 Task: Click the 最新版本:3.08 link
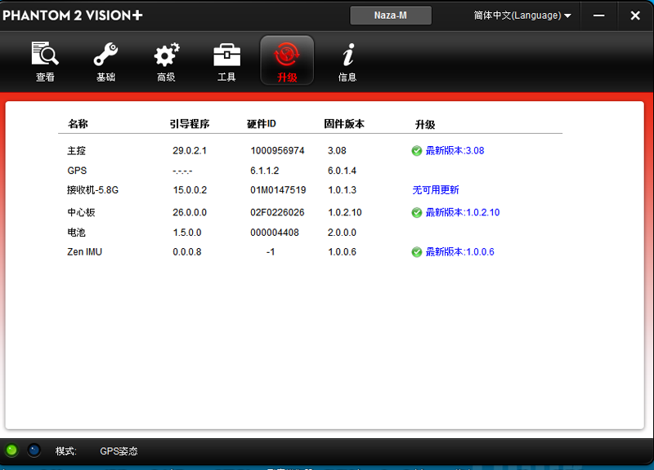455,151
